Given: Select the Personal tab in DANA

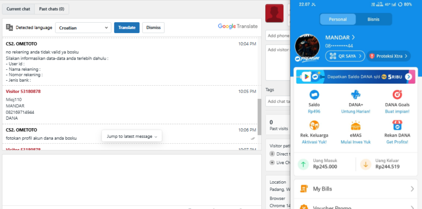Looking at the screenshot, I should (x=338, y=19).
